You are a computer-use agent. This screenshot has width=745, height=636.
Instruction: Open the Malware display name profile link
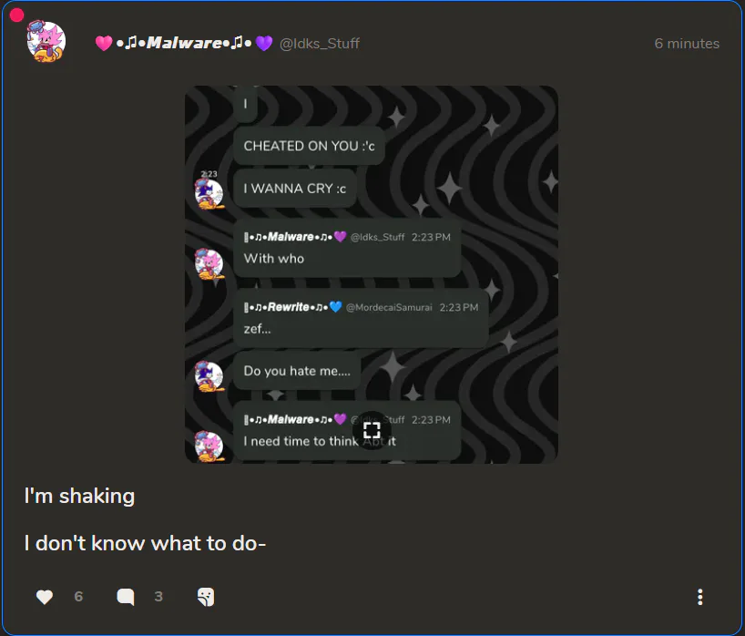click(185, 44)
